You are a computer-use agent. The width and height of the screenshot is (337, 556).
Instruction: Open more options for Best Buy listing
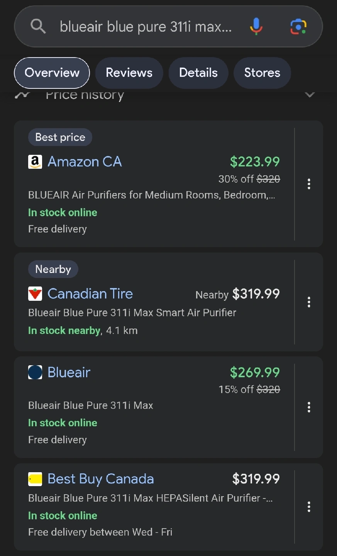click(309, 507)
